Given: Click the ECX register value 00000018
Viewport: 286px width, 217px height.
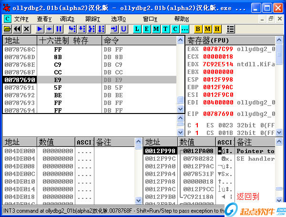Looking at the screenshot, I should [218, 57].
